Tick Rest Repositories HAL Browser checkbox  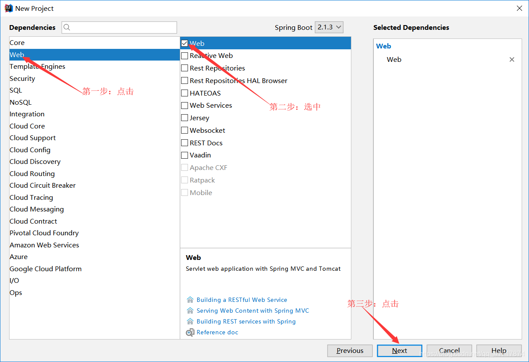[x=185, y=81]
